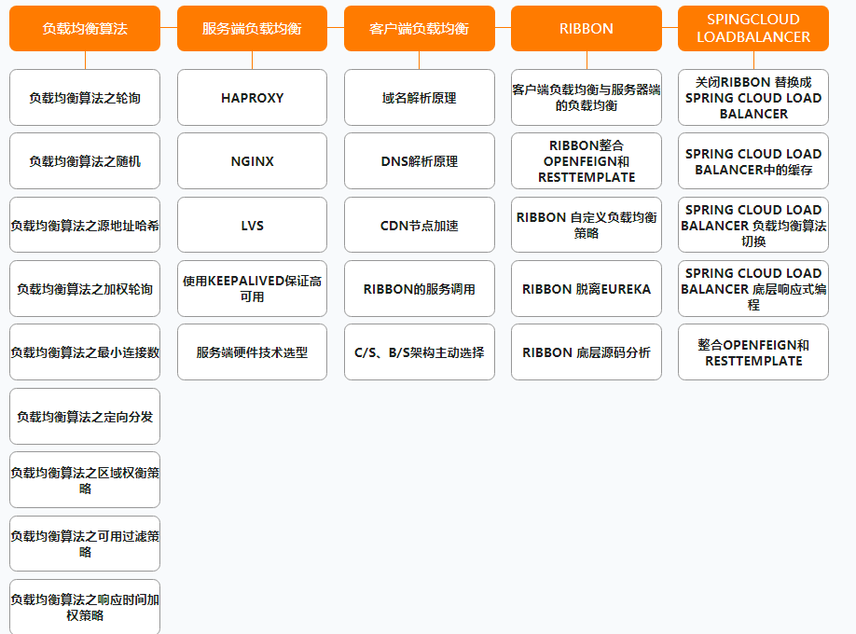
Task: Select 负载均衡算法之轮询 node
Action: click(x=84, y=97)
